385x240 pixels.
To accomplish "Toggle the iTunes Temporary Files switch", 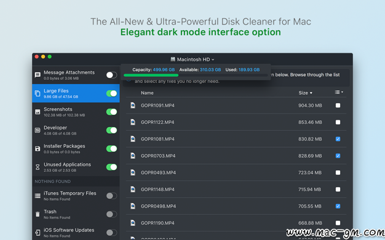I will (x=111, y=196).
